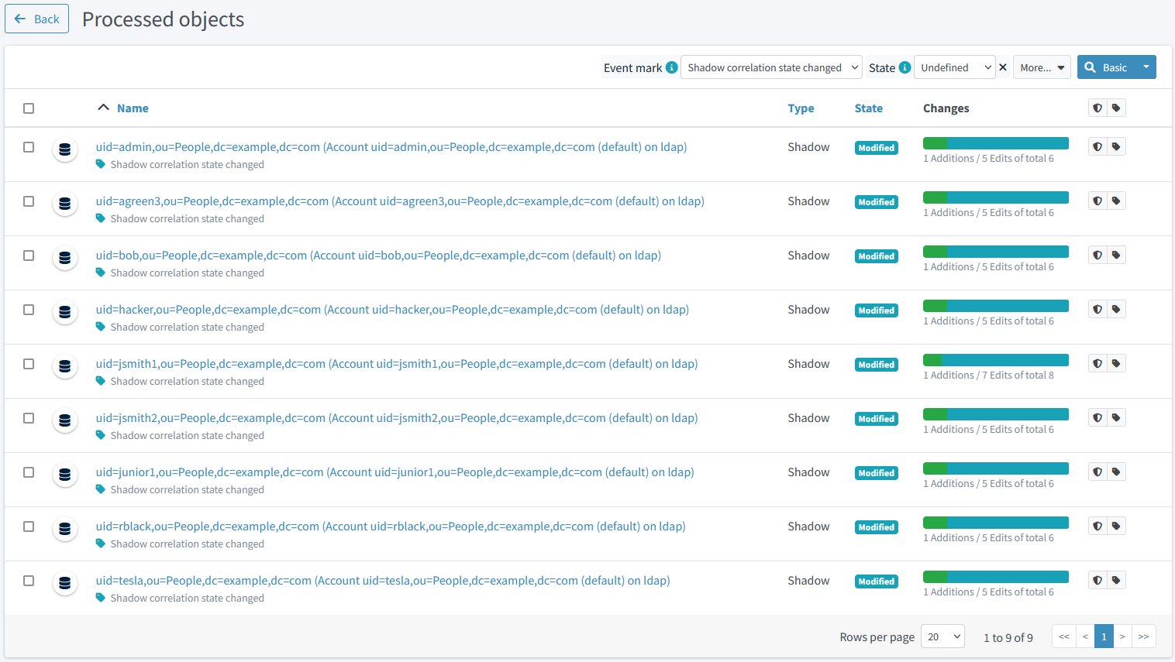
Task: Open the State dropdown showing Undefined
Action: point(954,67)
